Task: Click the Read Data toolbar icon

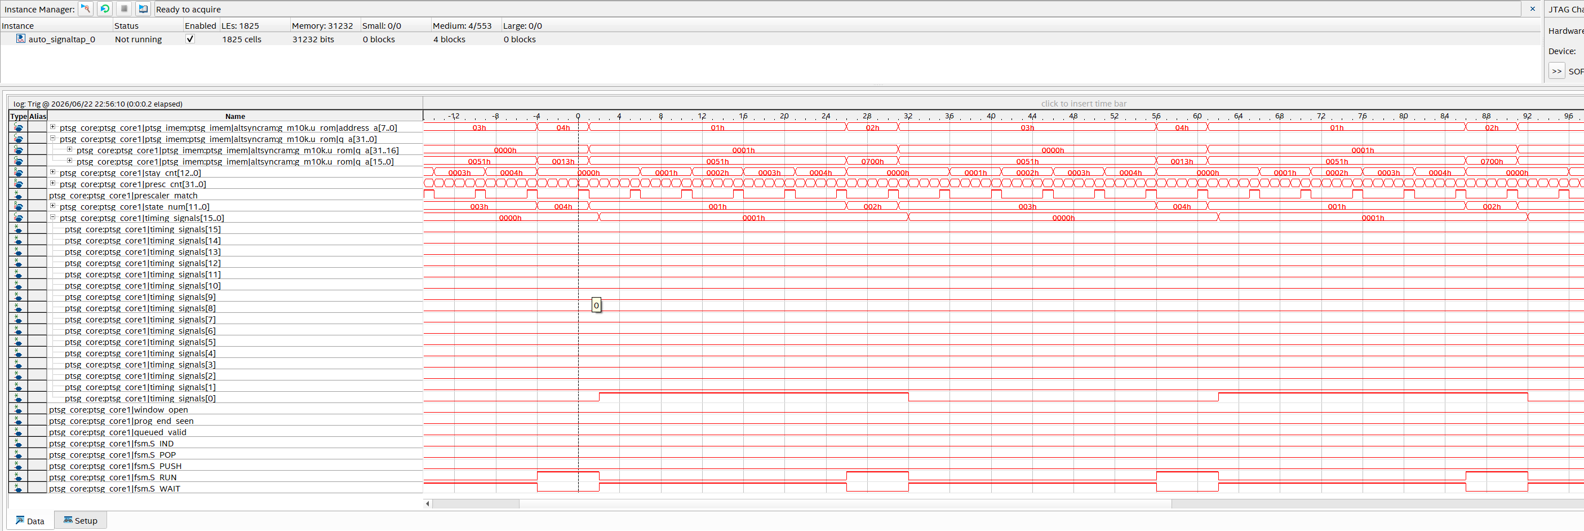Action: 143,8
